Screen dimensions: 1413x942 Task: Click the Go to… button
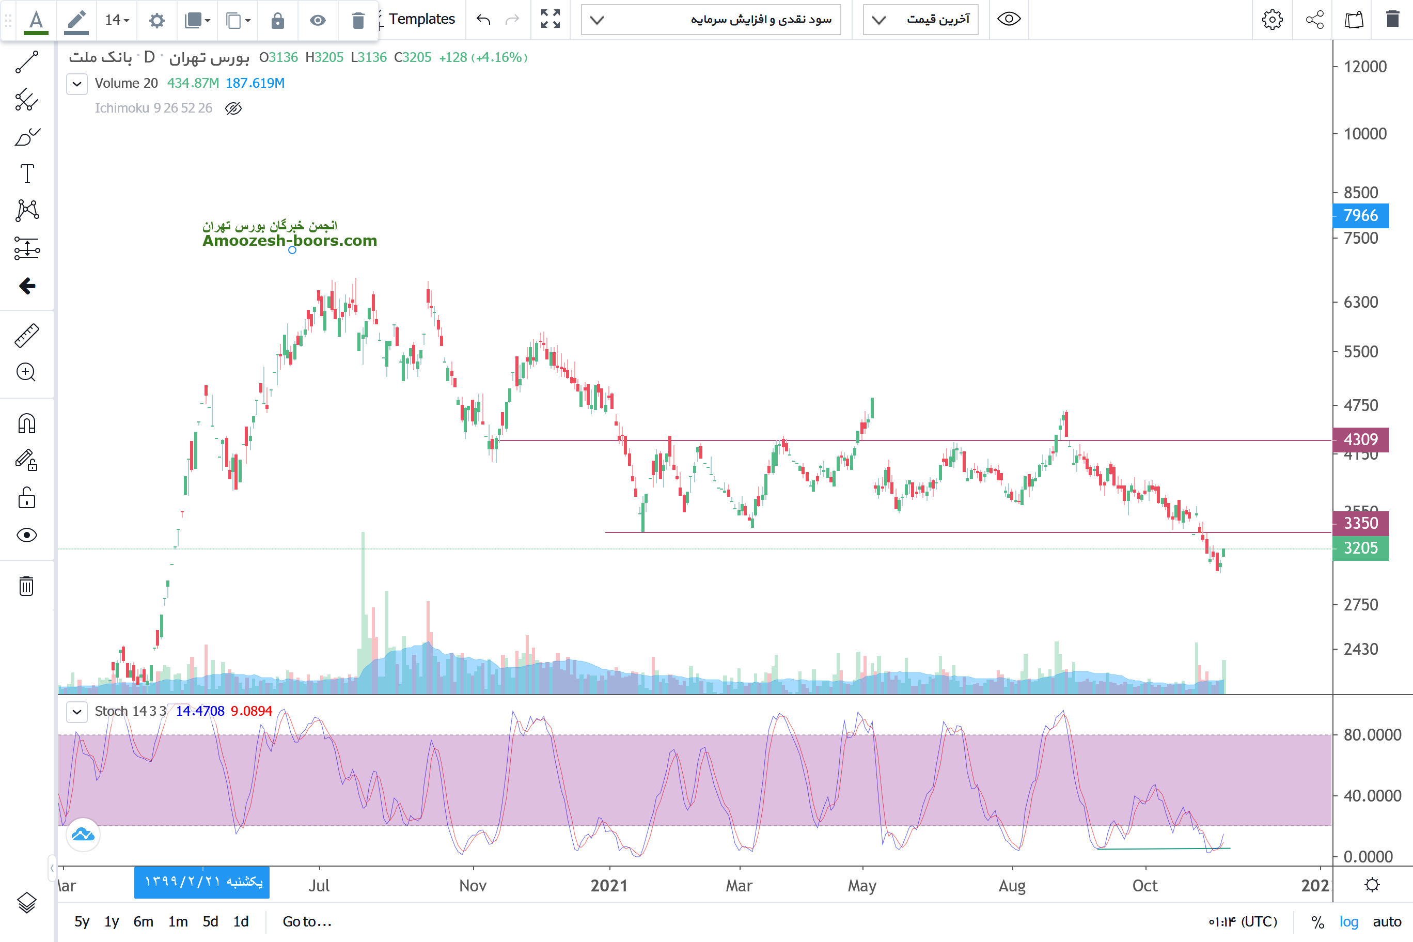coord(306,921)
